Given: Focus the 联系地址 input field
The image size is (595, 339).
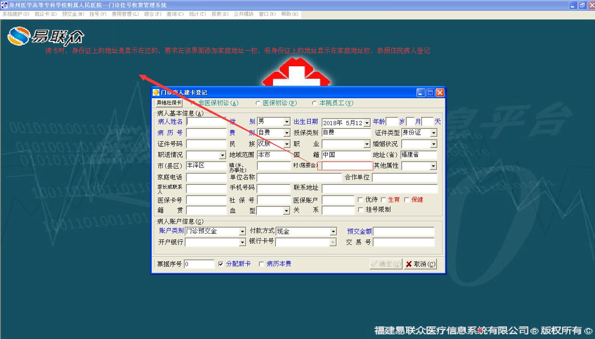Looking at the screenshot, I should (380, 189).
